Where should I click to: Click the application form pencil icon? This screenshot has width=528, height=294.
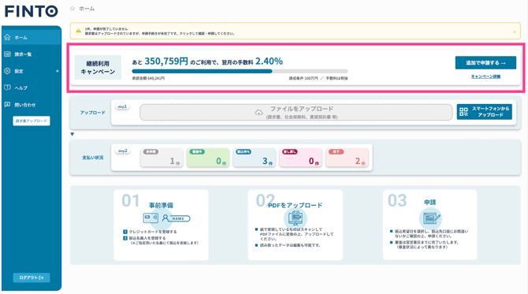[x=431, y=218]
